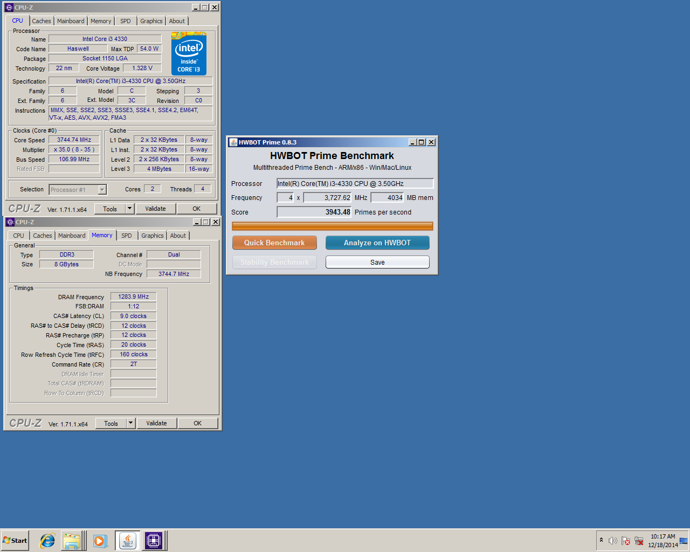This screenshot has width=690, height=552.
Task: Open Windows Explorer from the taskbar
Action: [72, 541]
